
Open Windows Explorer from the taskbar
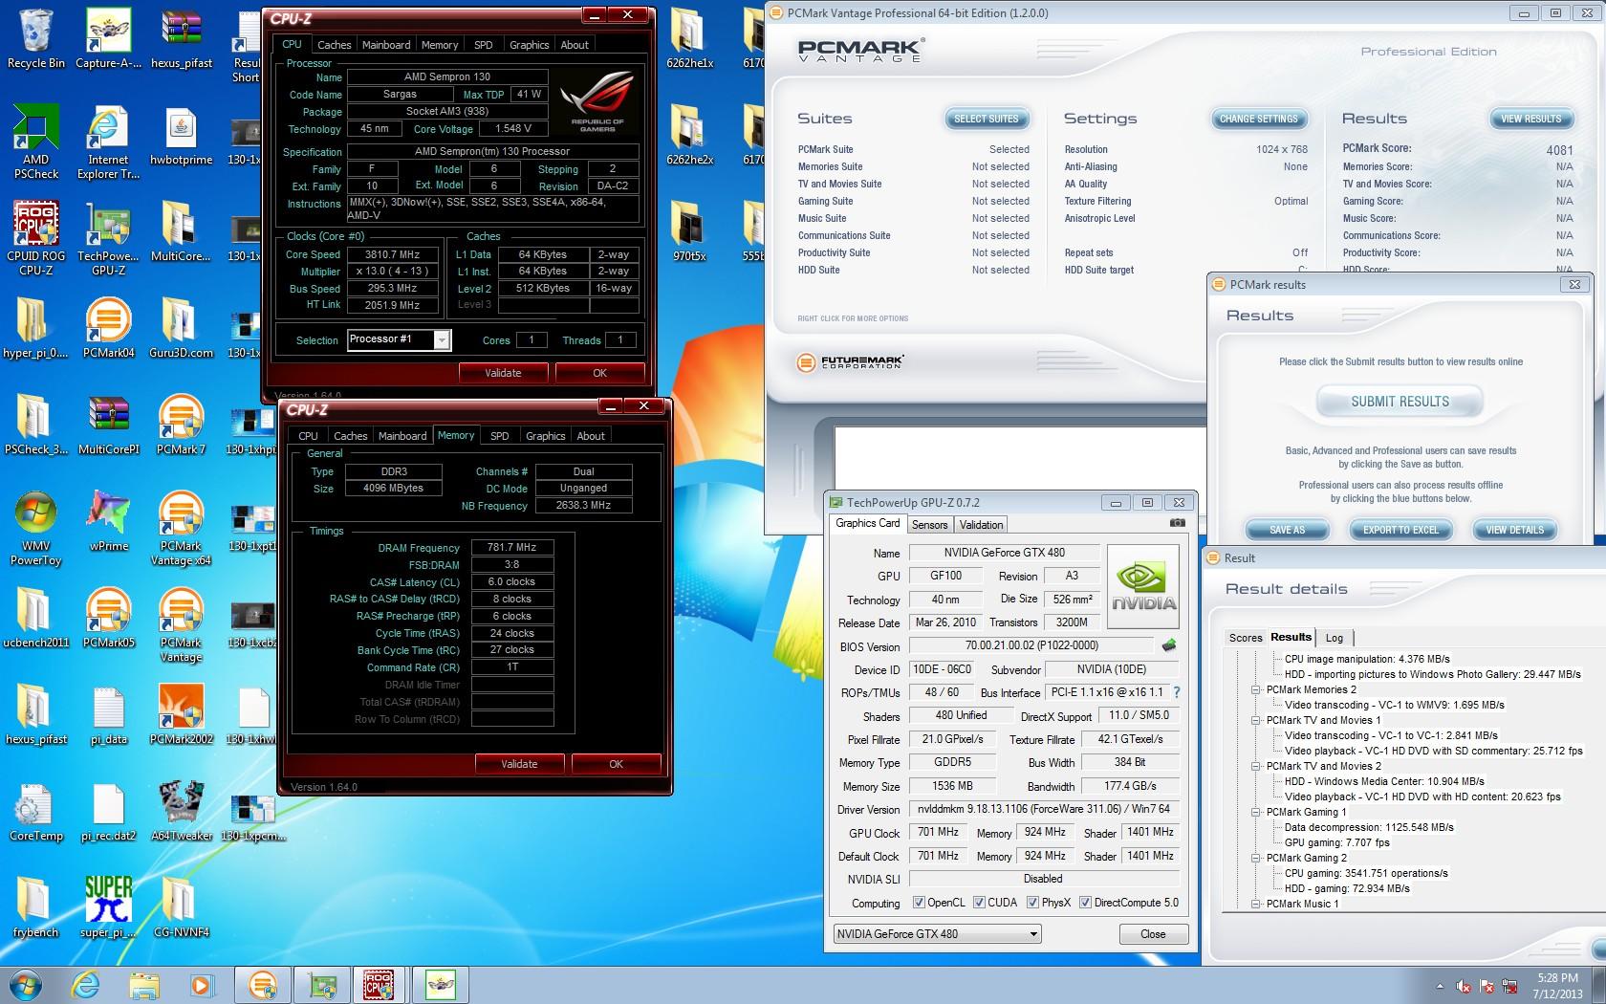click(x=143, y=985)
